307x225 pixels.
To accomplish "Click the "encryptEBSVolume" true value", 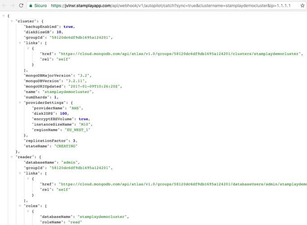I will coord(83,119).
